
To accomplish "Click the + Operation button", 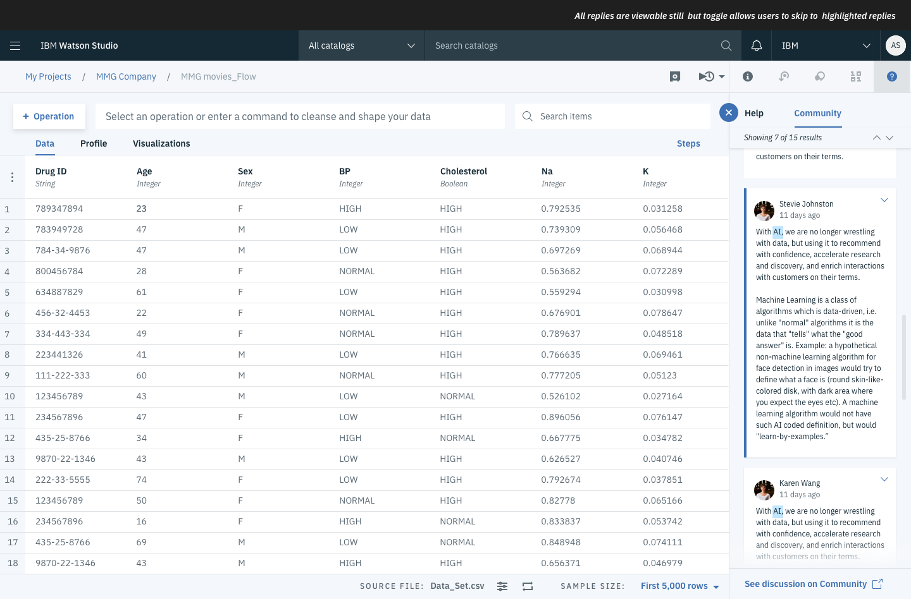I will pyautogui.click(x=49, y=116).
